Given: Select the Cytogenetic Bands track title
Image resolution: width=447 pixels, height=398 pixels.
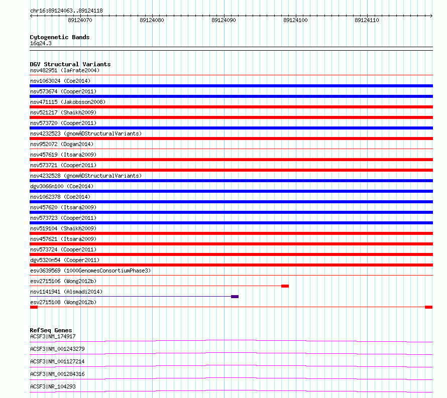Looking at the screenshot, I should tap(60, 37).
